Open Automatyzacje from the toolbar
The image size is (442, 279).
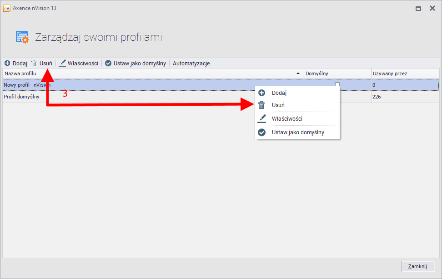pyautogui.click(x=191, y=64)
